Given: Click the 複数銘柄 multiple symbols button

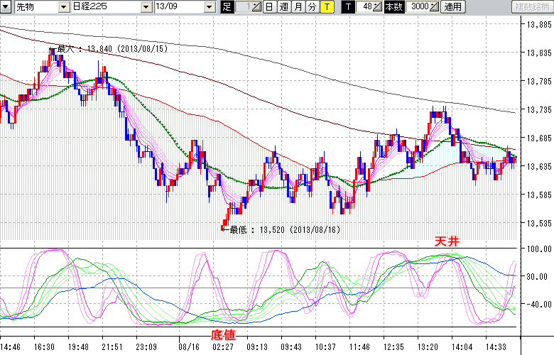Looking at the screenshot, I should 531,7.
